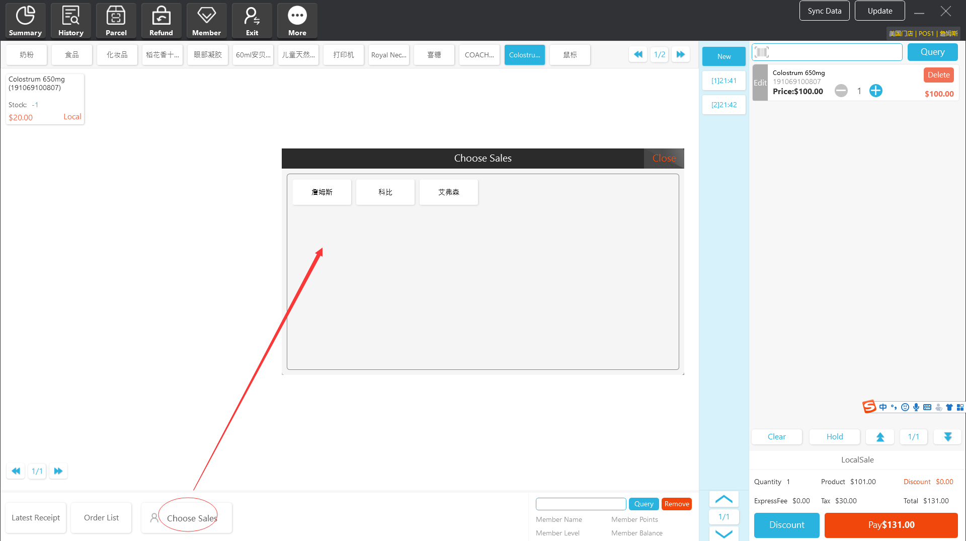
Task: Expand member panel with up chevron
Action: 723,499
